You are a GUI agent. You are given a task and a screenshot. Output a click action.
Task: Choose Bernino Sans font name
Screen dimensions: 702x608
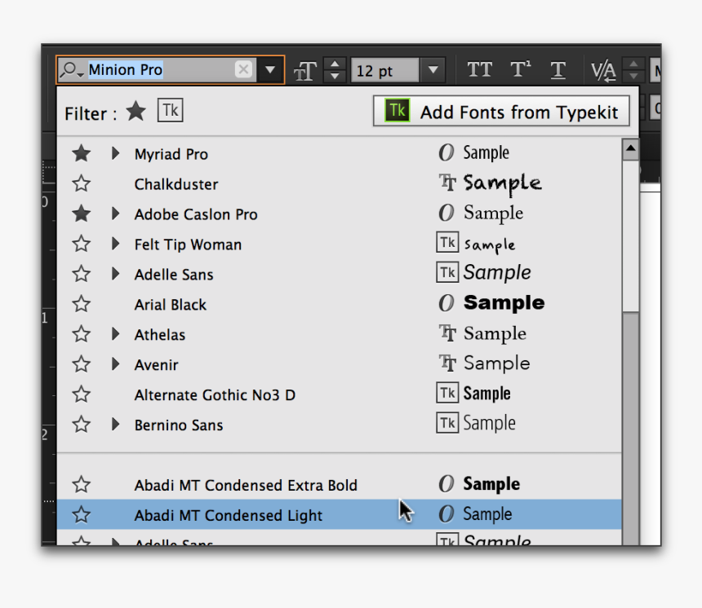179,425
